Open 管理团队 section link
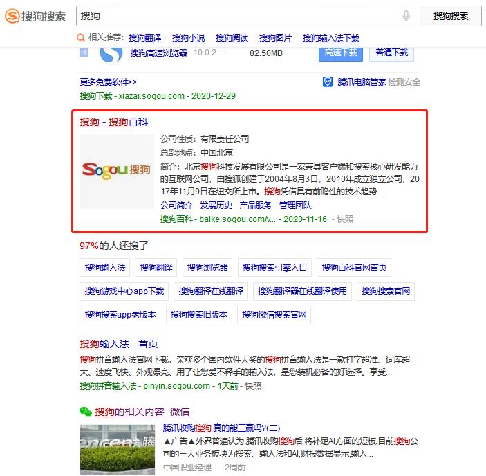This screenshot has width=486, height=476. [295, 205]
